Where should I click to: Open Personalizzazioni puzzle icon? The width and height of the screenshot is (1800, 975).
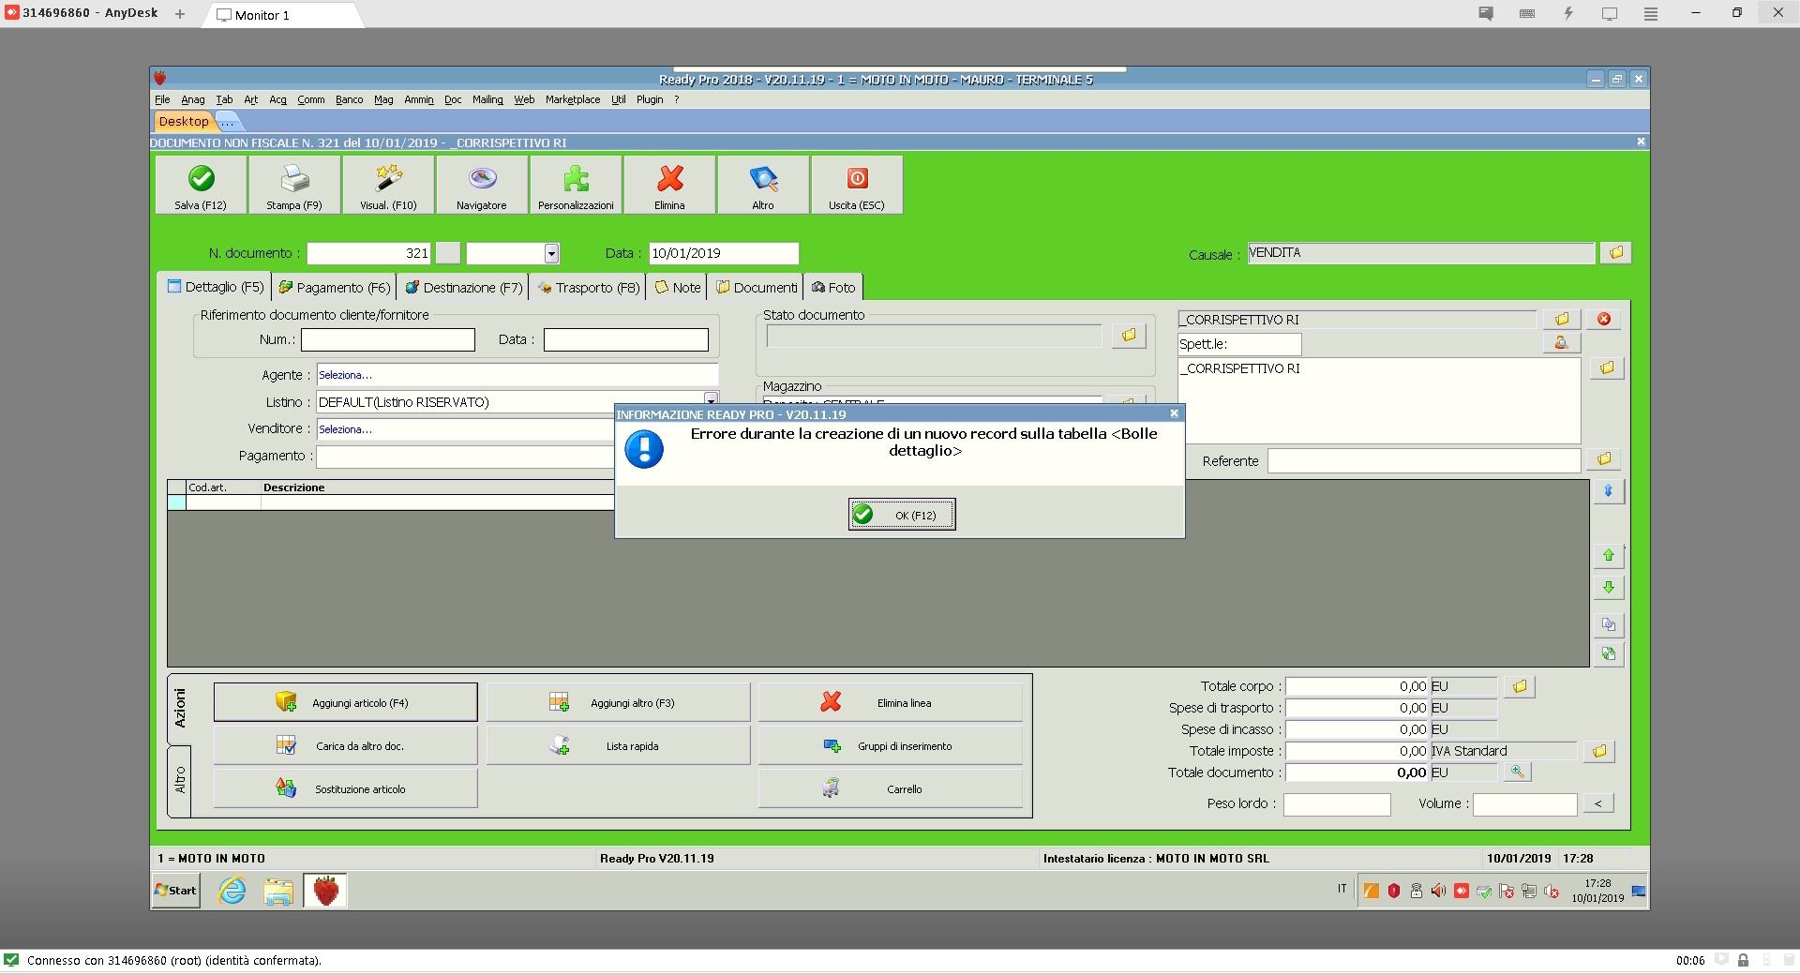coord(576,186)
